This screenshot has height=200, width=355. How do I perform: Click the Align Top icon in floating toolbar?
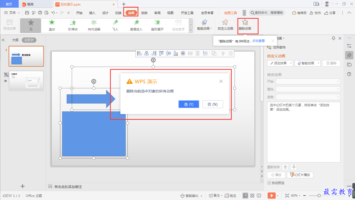pyautogui.click(x=161, y=53)
